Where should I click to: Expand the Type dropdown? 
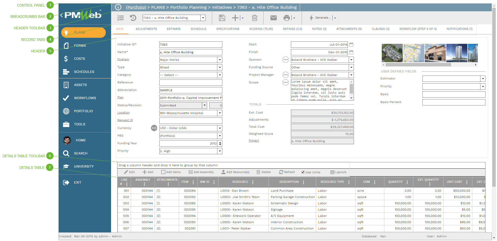click(x=220, y=67)
